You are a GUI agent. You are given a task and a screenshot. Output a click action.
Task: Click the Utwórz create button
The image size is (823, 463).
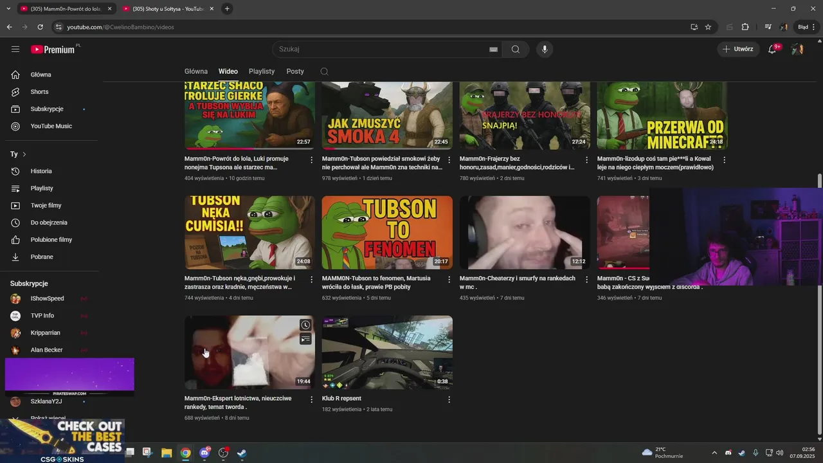(738, 50)
